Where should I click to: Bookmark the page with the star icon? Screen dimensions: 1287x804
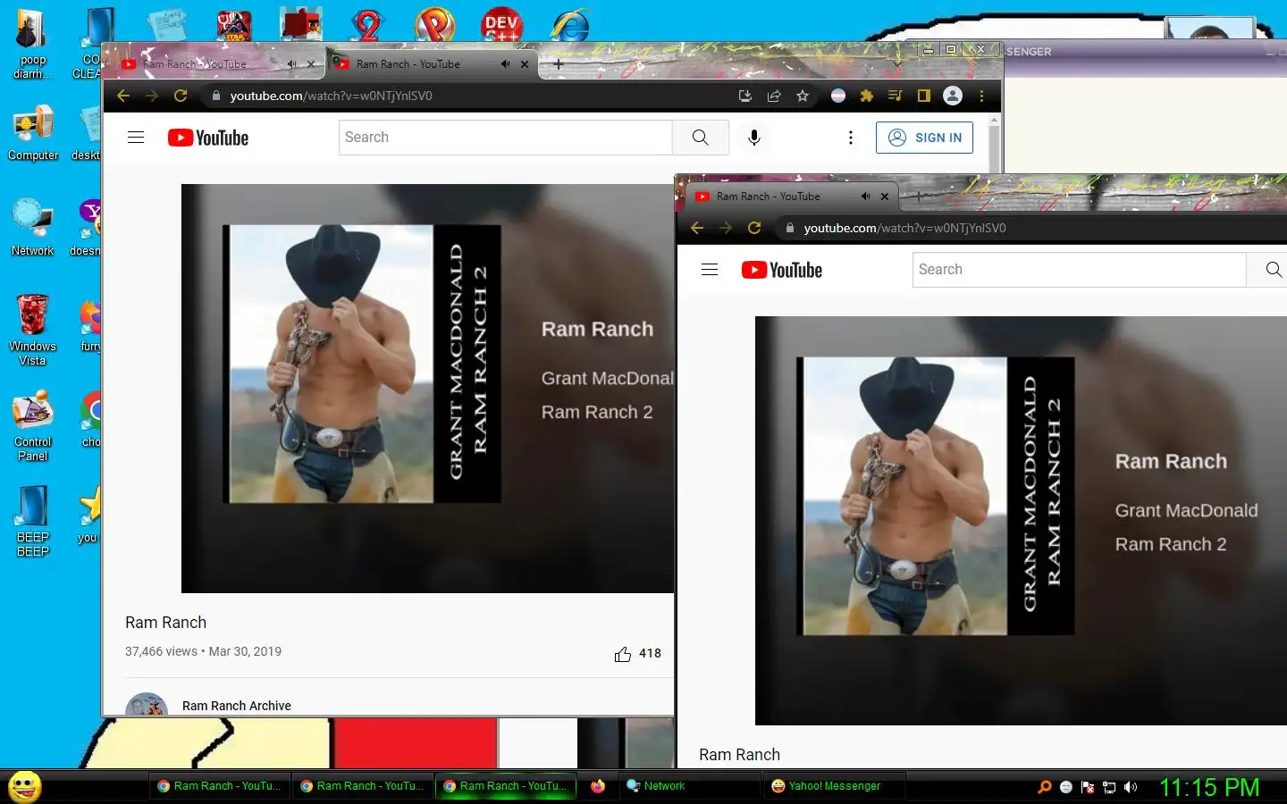(803, 96)
